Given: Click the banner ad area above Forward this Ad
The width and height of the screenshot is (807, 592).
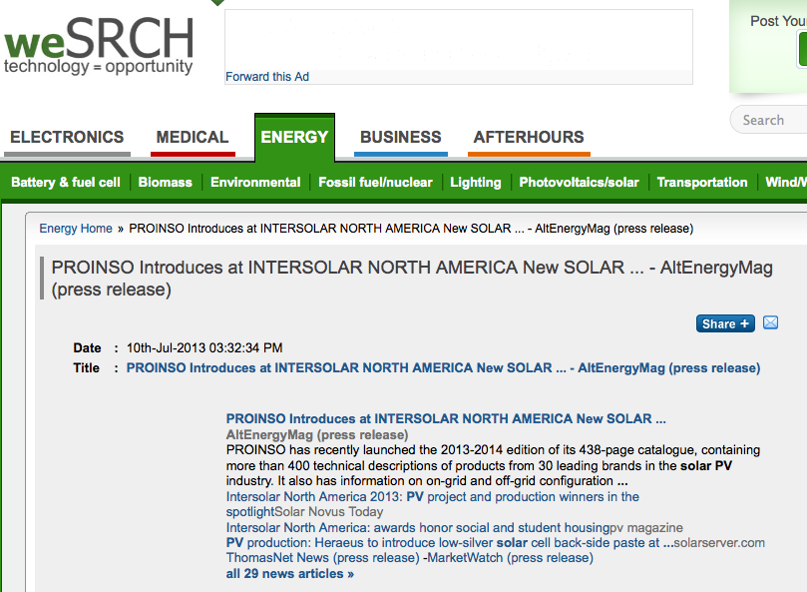Looking at the screenshot, I should [459, 40].
